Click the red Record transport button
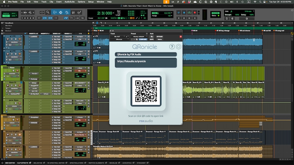This screenshot has width=294, height=165. pyautogui.click(x=195, y=12)
